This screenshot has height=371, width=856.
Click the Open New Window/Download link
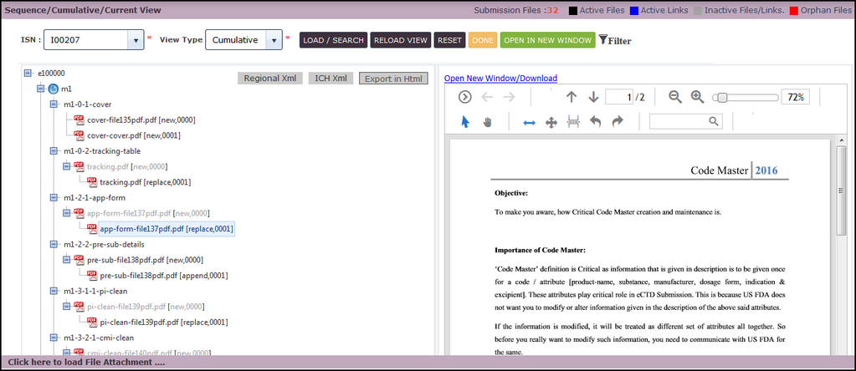pyautogui.click(x=500, y=79)
